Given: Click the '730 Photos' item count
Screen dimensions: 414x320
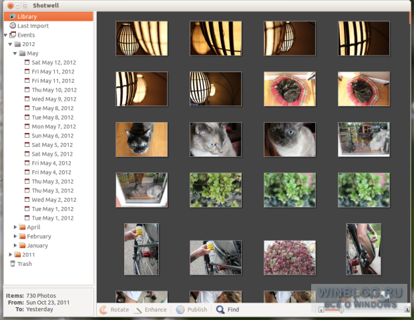Looking at the screenshot, I should click(x=41, y=296).
